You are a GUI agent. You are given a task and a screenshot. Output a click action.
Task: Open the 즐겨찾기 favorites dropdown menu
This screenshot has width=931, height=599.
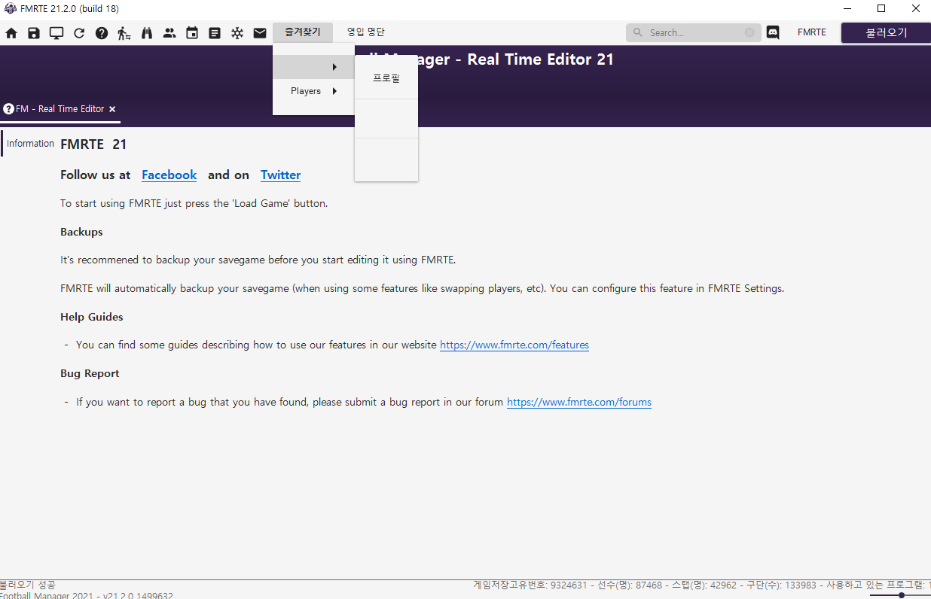pyautogui.click(x=303, y=32)
